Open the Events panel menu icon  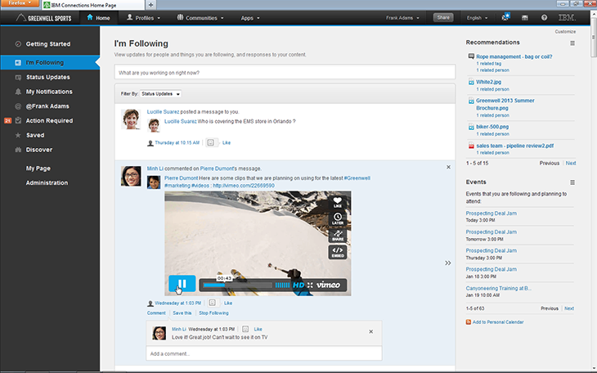tap(572, 182)
